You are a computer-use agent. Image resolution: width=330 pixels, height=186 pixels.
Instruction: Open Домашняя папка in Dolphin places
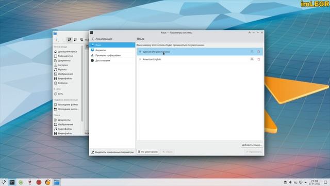[x=67, y=52]
